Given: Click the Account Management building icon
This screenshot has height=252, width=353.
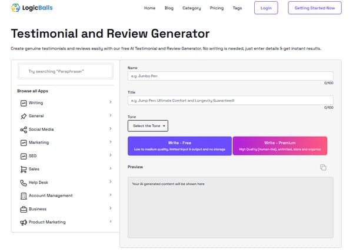Looking at the screenshot, I should tap(24, 196).
